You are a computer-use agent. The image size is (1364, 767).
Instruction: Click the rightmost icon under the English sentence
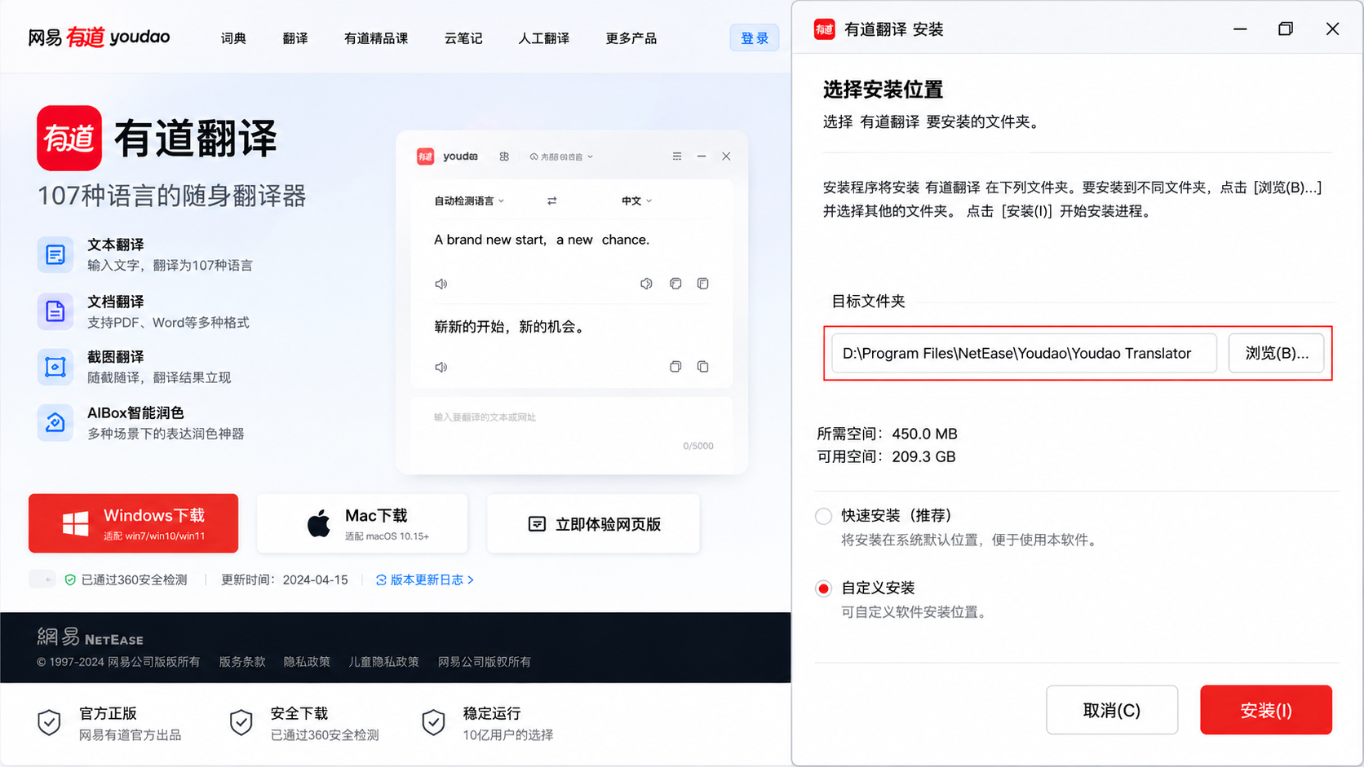click(x=703, y=284)
